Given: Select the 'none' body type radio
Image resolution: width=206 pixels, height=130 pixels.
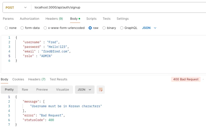Looking at the screenshot, I should click(7, 28).
